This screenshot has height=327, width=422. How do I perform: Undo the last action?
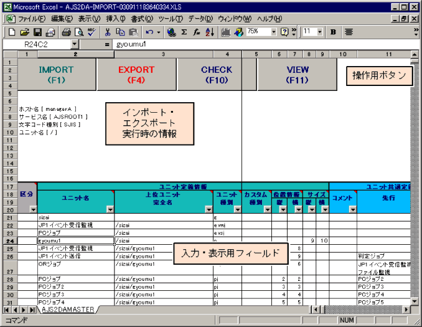click(149, 32)
